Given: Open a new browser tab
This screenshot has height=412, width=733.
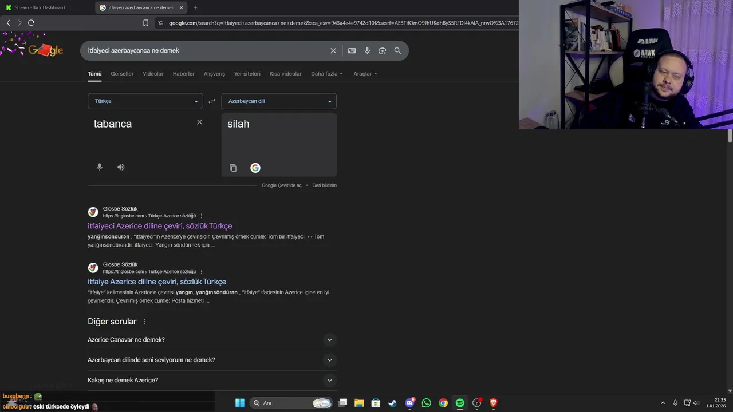Looking at the screenshot, I should tap(195, 7).
